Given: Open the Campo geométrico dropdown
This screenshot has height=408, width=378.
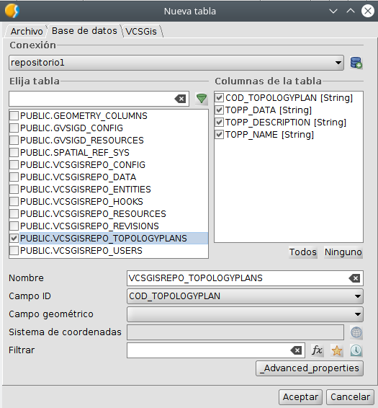Looking at the screenshot, I should pos(357,314).
